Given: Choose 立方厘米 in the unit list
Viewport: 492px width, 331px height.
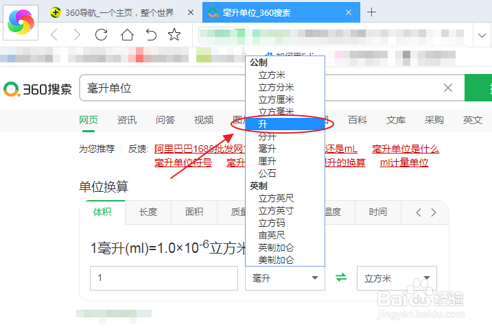Looking at the screenshot, I should point(285,99).
